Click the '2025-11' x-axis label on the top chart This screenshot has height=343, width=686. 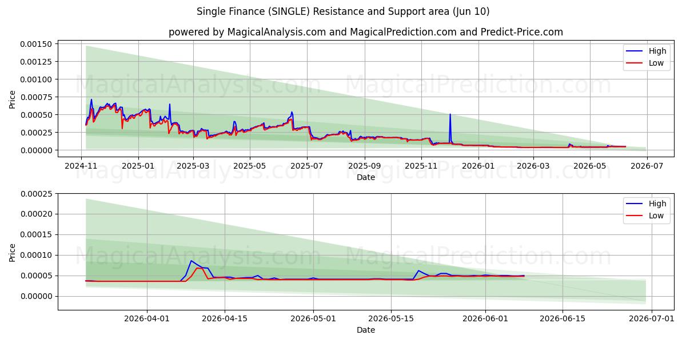(x=421, y=166)
